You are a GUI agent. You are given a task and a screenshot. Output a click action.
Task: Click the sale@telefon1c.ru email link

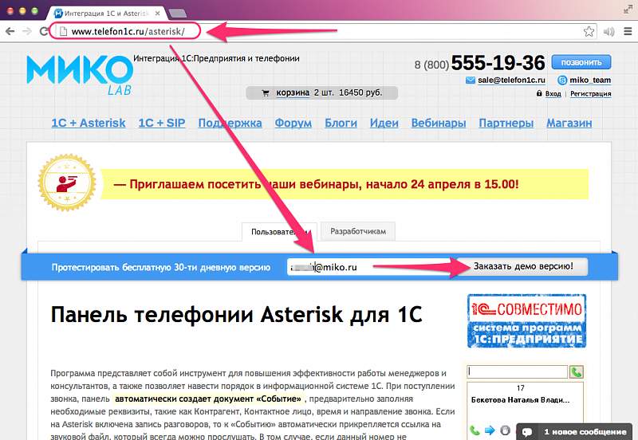(x=511, y=81)
